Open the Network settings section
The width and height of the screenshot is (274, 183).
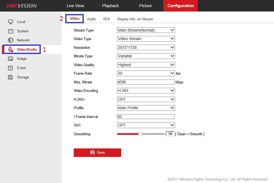[23, 40]
